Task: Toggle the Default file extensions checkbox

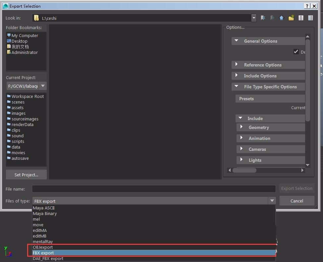Action: point(296,52)
